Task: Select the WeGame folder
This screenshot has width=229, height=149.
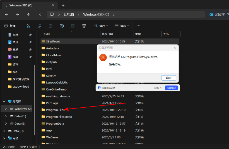Action: tap(52, 137)
